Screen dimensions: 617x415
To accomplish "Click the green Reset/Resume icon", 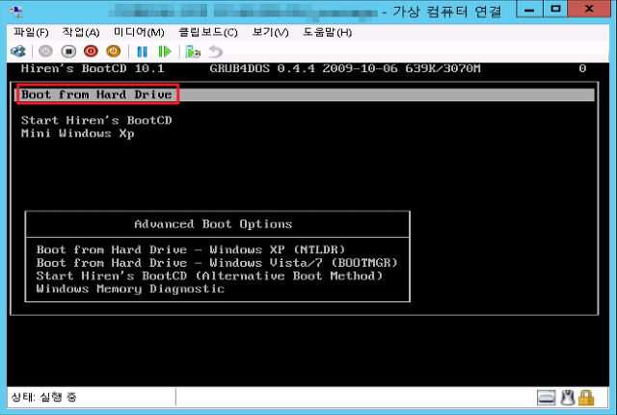I will 165,51.
